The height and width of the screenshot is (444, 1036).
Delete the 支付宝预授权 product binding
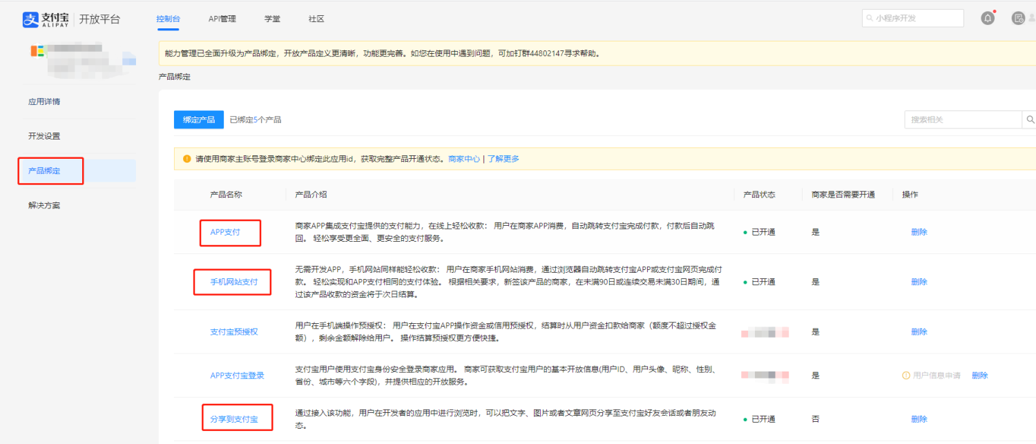(x=919, y=331)
